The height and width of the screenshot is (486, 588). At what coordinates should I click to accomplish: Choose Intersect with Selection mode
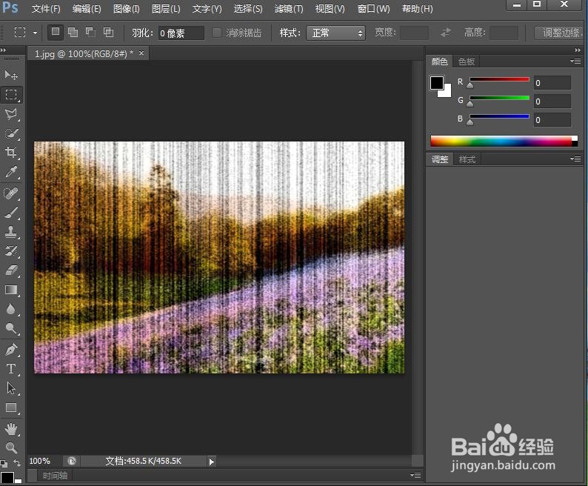pyautogui.click(x=108, y=33)
